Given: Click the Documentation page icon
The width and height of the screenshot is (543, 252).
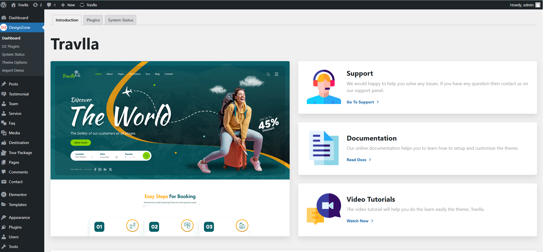Looking at the screenshot, I should tap(324, 148).
